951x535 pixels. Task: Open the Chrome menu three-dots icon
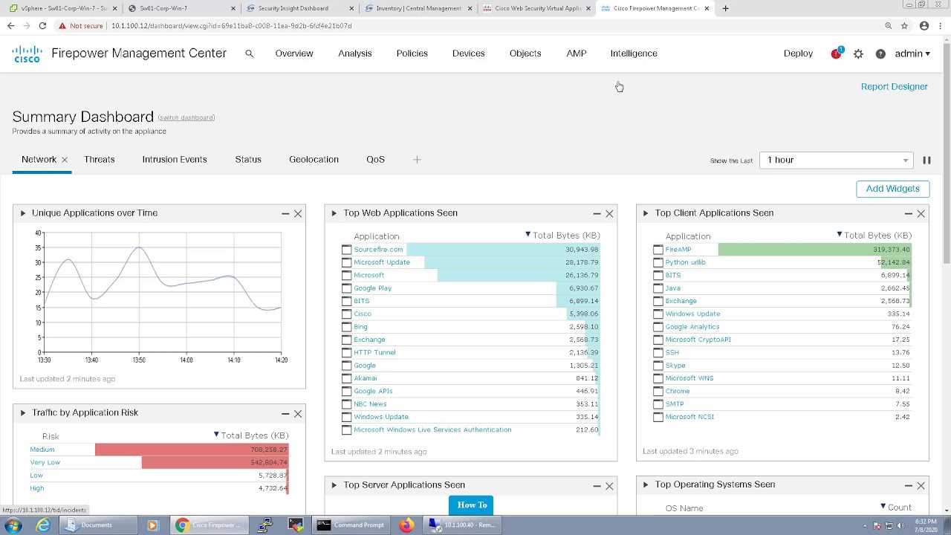point(941,25)
